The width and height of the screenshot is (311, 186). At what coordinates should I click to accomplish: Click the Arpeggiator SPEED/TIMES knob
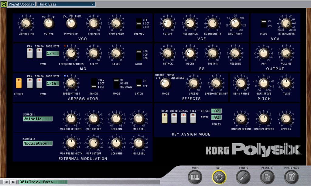(x=71, y=83)
